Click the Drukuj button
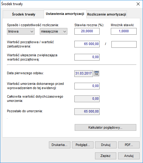This screenshot has height=163, width=143. (106, 145)
